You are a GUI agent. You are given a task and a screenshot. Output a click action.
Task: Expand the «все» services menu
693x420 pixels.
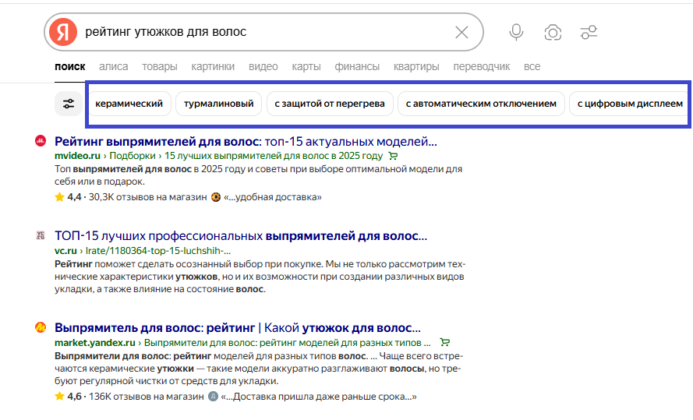(532, 67)
